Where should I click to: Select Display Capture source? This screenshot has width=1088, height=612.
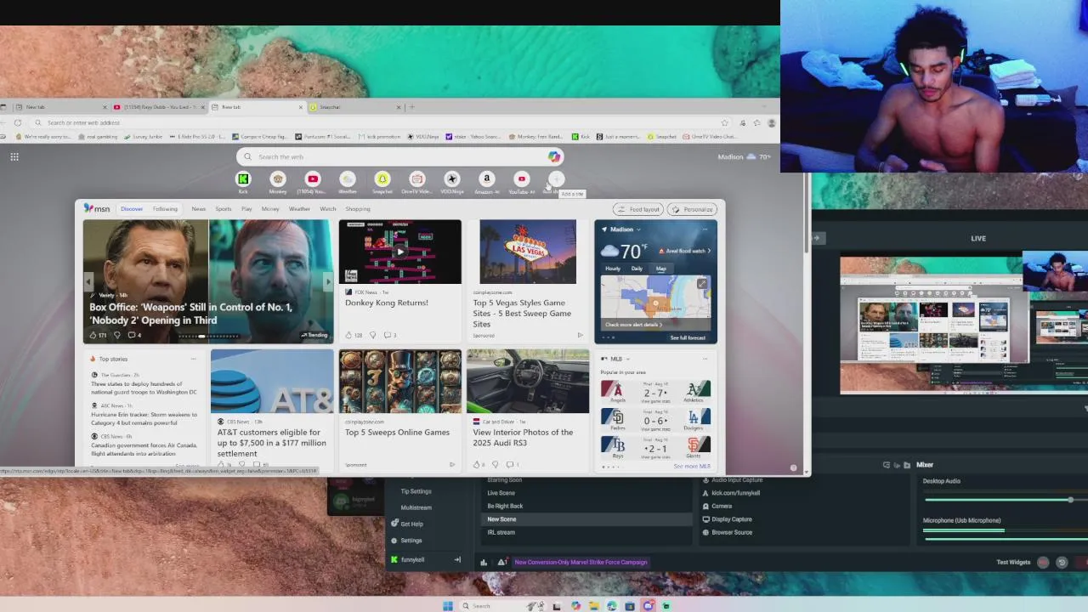tap(732, 519)
